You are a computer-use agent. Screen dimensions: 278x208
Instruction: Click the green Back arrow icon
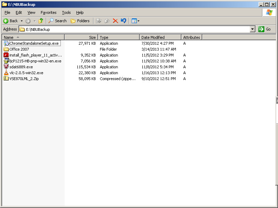(6, 21)
